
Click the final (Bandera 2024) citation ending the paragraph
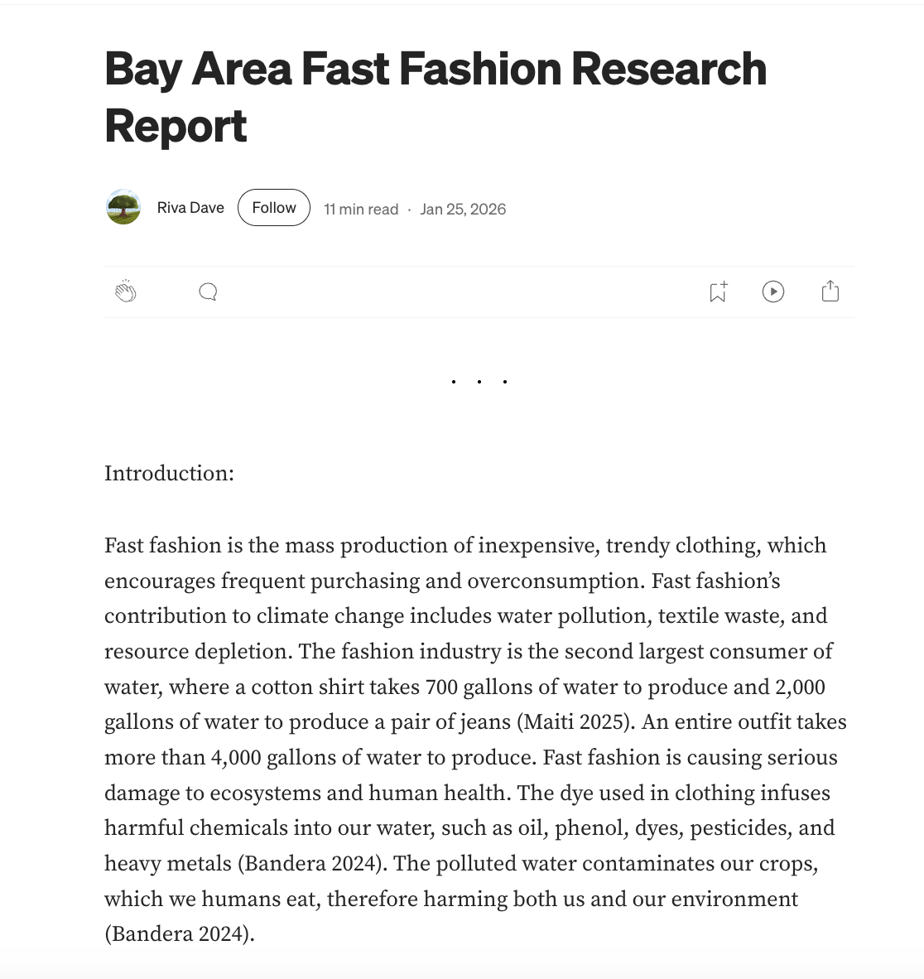(179, 934)
